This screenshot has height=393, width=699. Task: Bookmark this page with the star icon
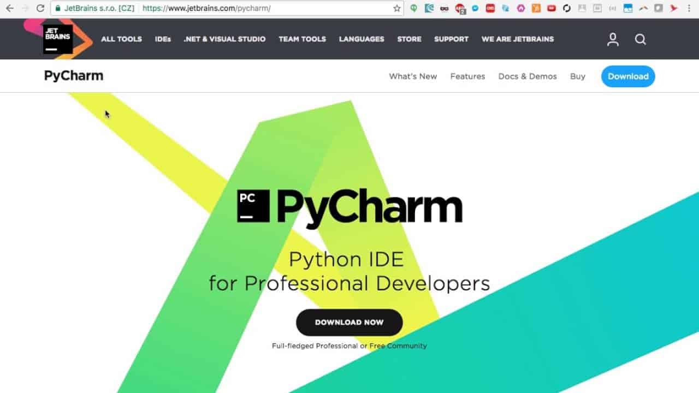pos(397,8)
